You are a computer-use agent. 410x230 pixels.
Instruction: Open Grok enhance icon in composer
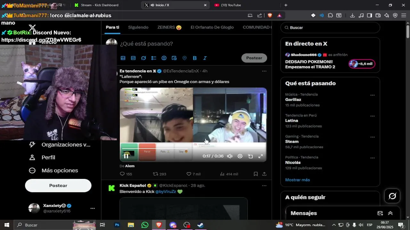pos(143,58)
